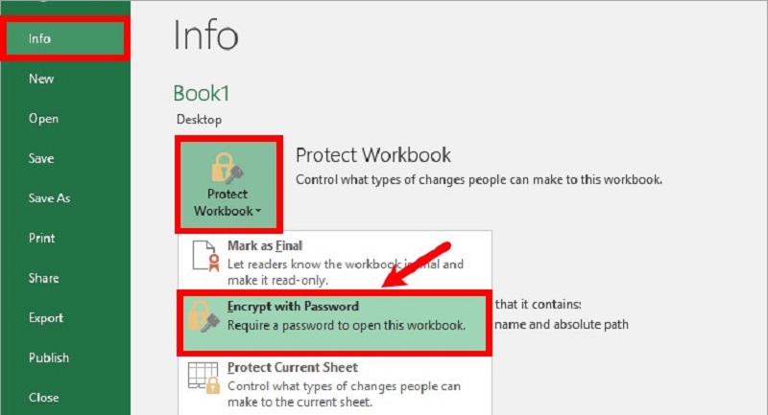Screen dimensions: 768x415
Task: Expand the Protect Workbook dropdown arrow
Action: click(258, 211)
